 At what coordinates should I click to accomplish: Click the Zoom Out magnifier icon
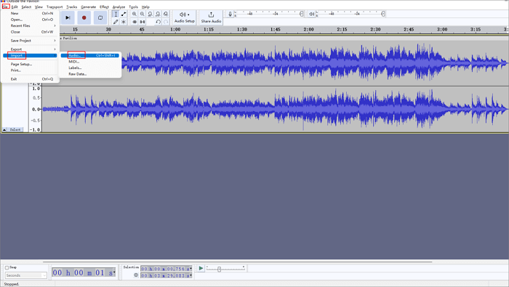[x=143, y=14]
